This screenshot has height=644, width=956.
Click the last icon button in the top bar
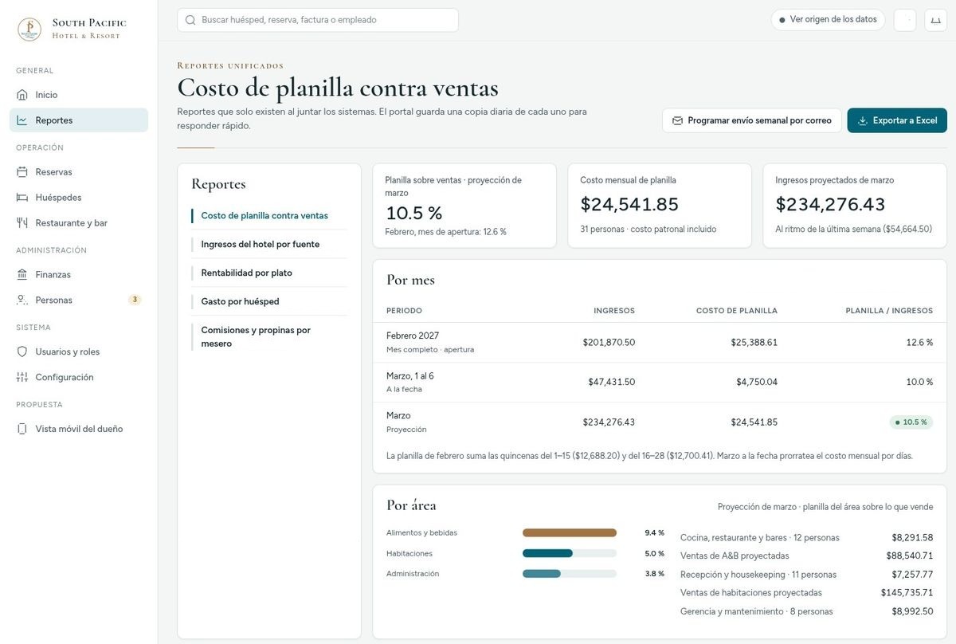point(935,20)
